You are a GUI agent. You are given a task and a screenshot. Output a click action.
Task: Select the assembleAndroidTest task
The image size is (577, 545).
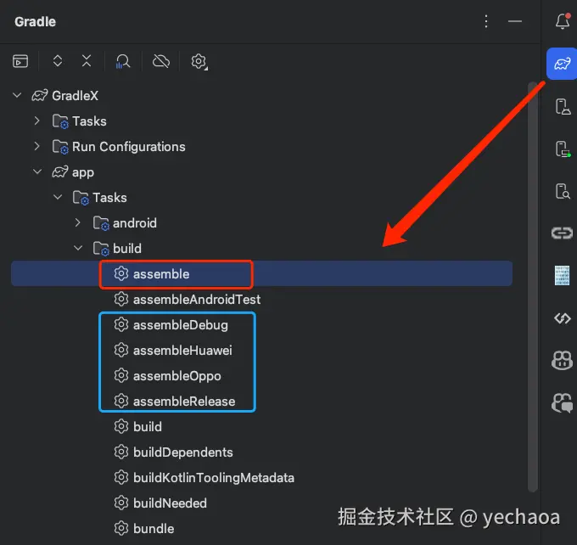[x=197, y=300]
